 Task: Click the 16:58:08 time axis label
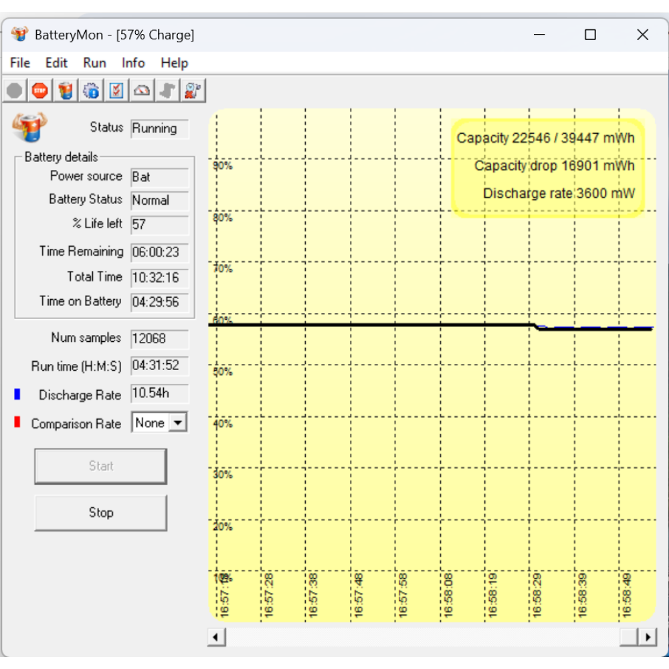point(448,595)
